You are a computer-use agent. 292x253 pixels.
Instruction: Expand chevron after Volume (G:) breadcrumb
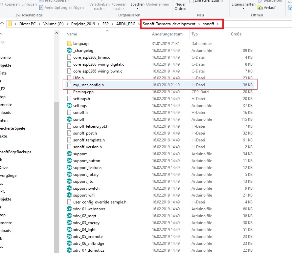[x=67, y=24]
